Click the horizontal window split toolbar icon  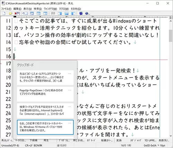tap(38, 13)
